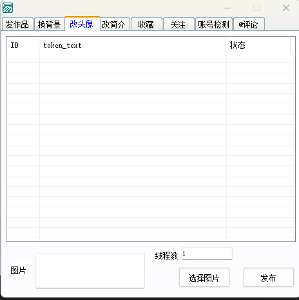Select the @评论 tab
Image resolution: width=299 pixels, height=300 pixels.
coord(249,24)
